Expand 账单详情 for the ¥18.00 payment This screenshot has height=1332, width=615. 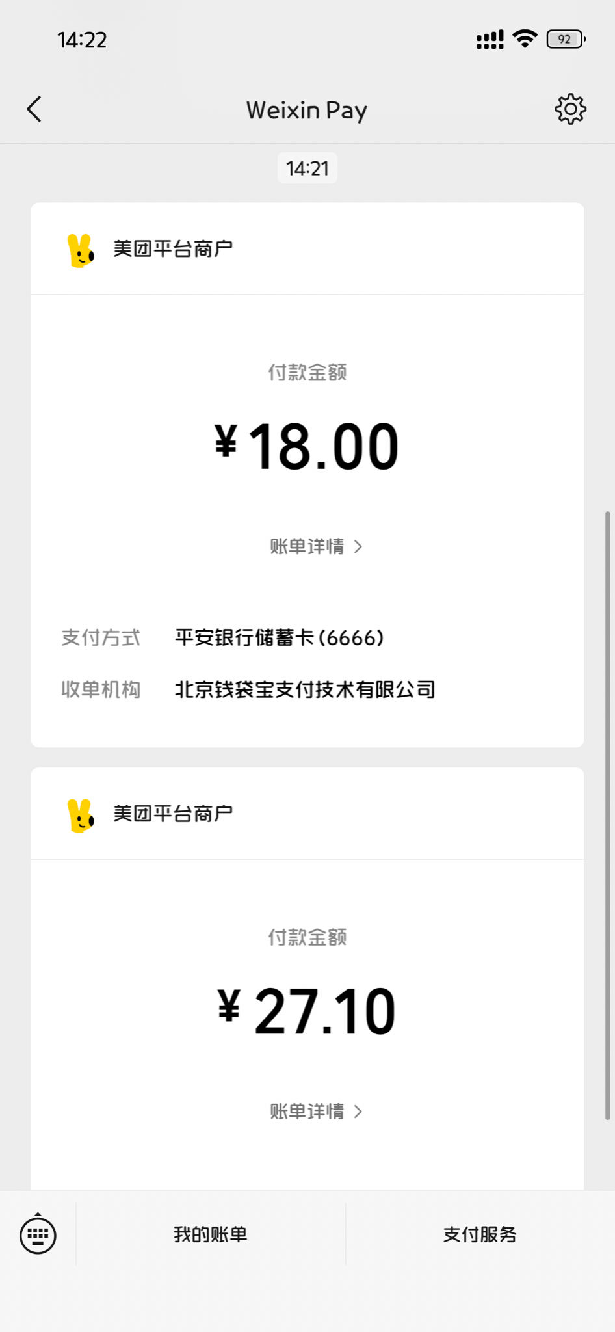(x=316, y=546)
